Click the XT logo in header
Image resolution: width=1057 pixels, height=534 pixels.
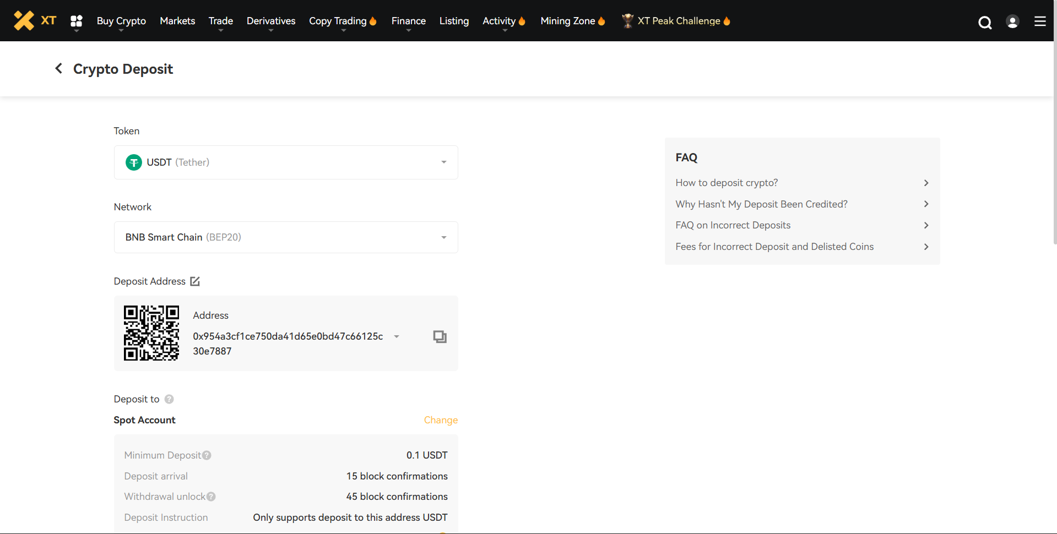(35, 21)
